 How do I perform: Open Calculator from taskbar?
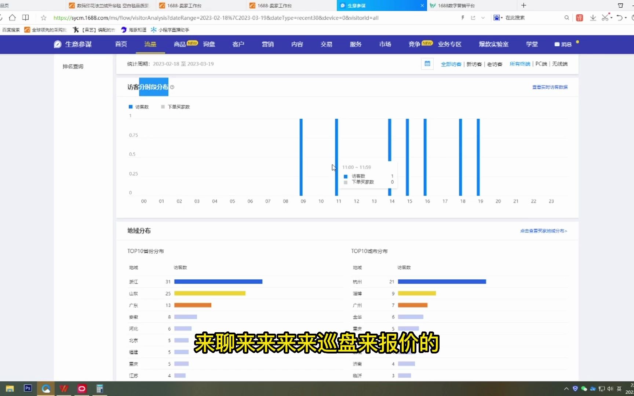click(x=99, y=389)
